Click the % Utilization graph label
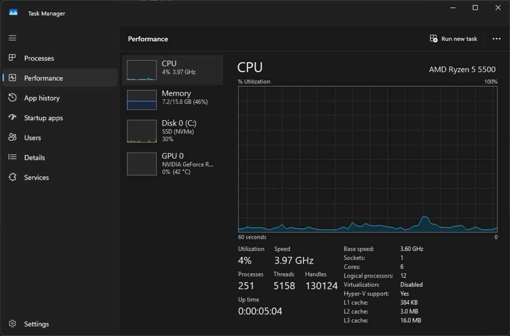Viewport: 510px width, 336px height. click(x=254, y=82)
